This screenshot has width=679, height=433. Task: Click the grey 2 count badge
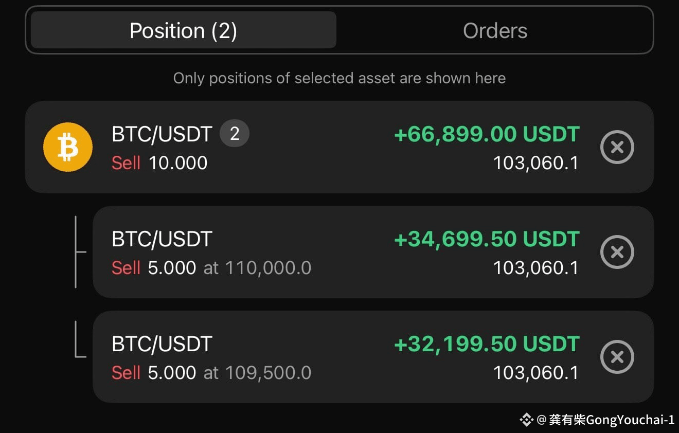pos(235,134)
